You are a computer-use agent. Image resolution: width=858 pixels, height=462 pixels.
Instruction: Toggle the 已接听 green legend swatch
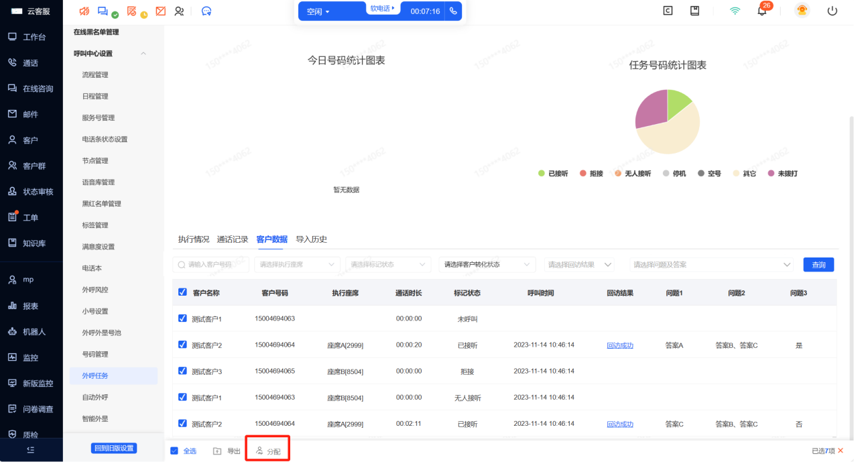542,174
